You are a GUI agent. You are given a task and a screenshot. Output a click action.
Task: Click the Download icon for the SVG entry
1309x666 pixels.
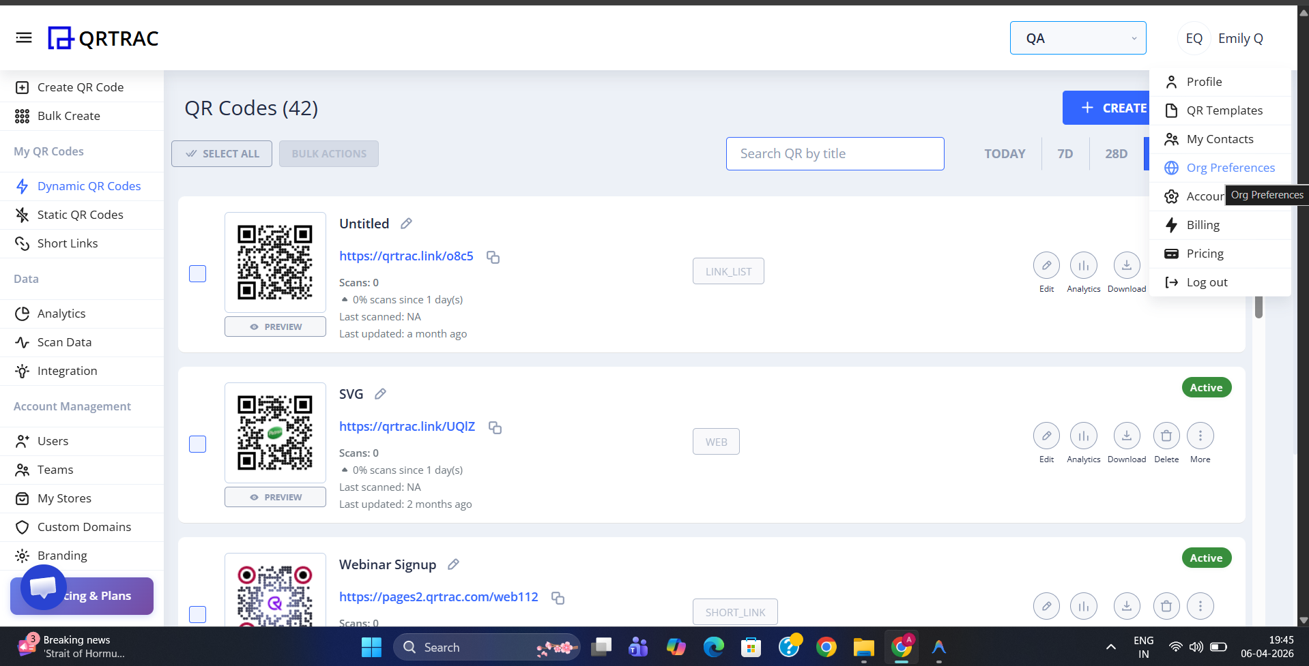1126,436
